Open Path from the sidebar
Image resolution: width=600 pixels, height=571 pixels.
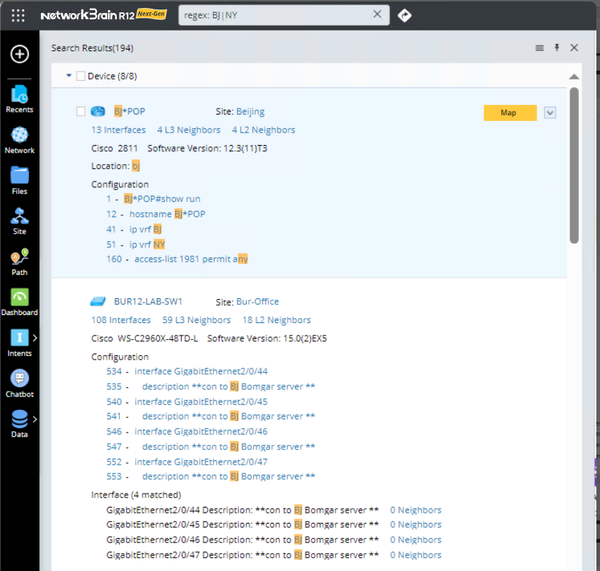[x=20, y=262]
